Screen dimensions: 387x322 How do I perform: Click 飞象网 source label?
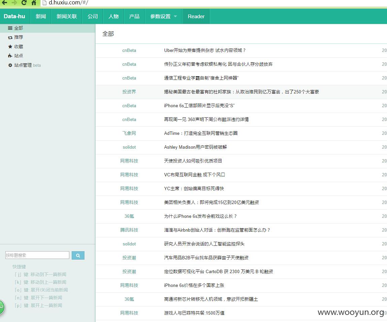click(129, 134)
